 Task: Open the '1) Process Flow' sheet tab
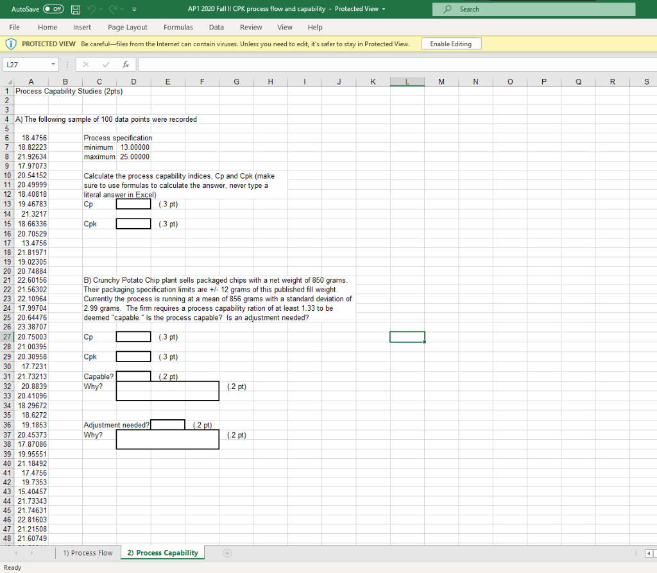pyautogui.click(x=88, y=552)
